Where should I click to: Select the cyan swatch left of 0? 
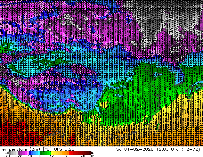click(x=39, y=153)
